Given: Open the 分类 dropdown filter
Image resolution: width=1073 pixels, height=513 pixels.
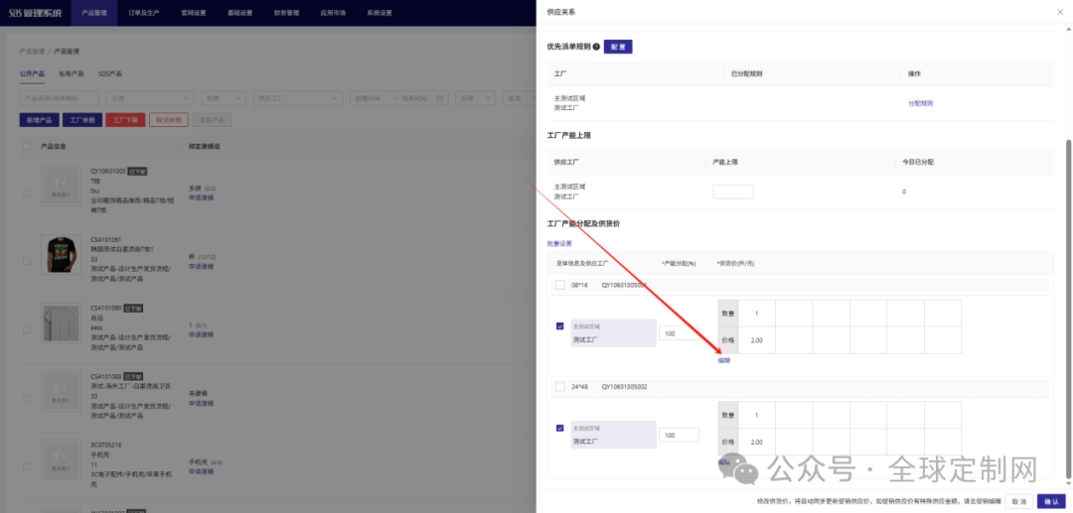Looking at the screenshot, I should 151,98.
